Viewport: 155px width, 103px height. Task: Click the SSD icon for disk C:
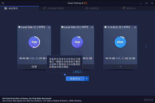pos(34,42)
